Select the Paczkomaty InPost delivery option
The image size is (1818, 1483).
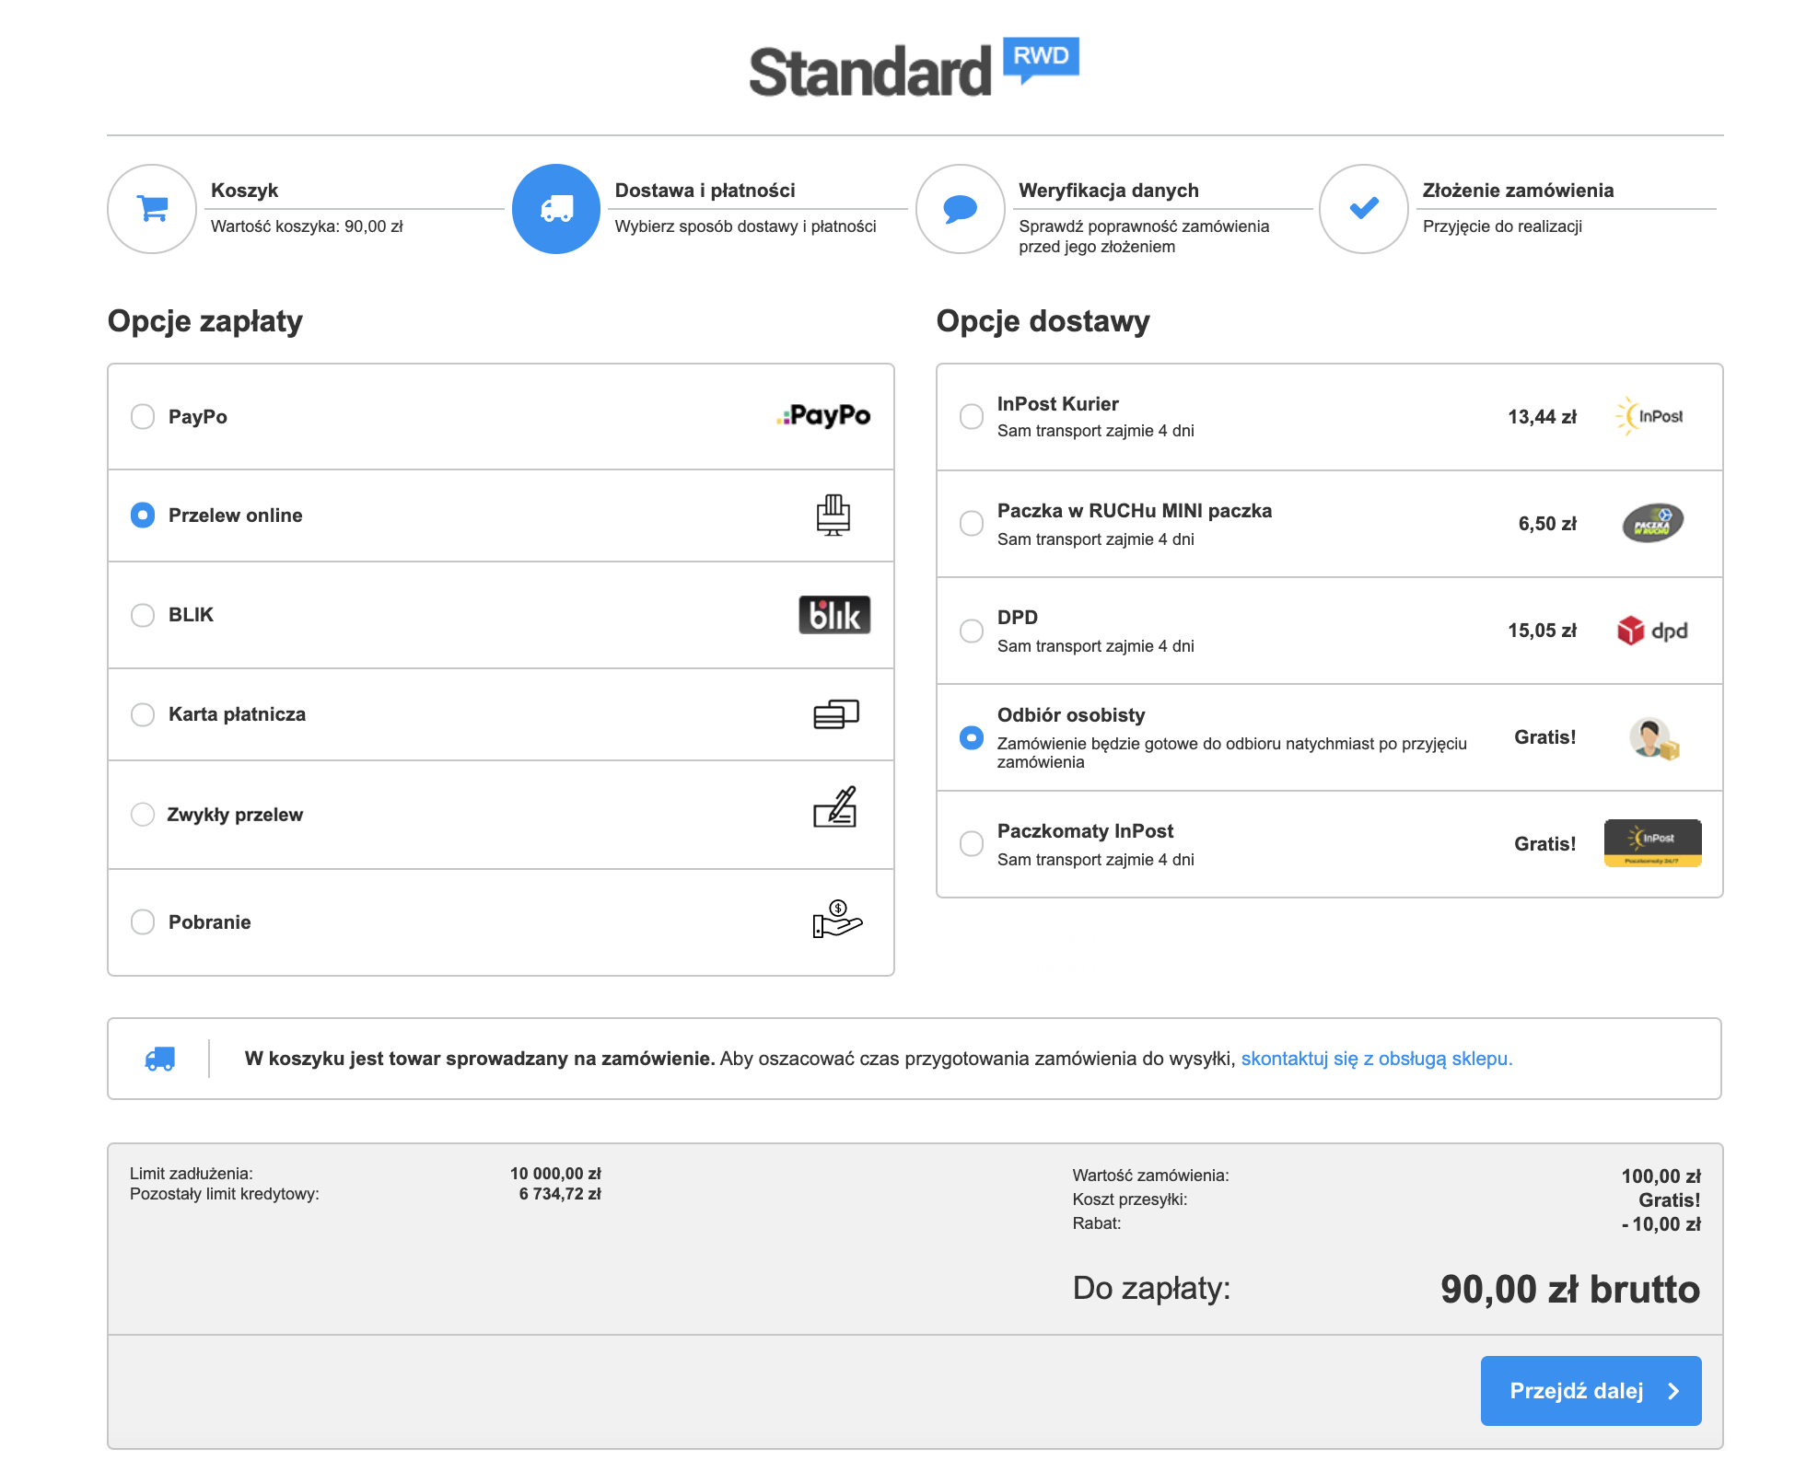pyautogui.click(x=972, y=843)
